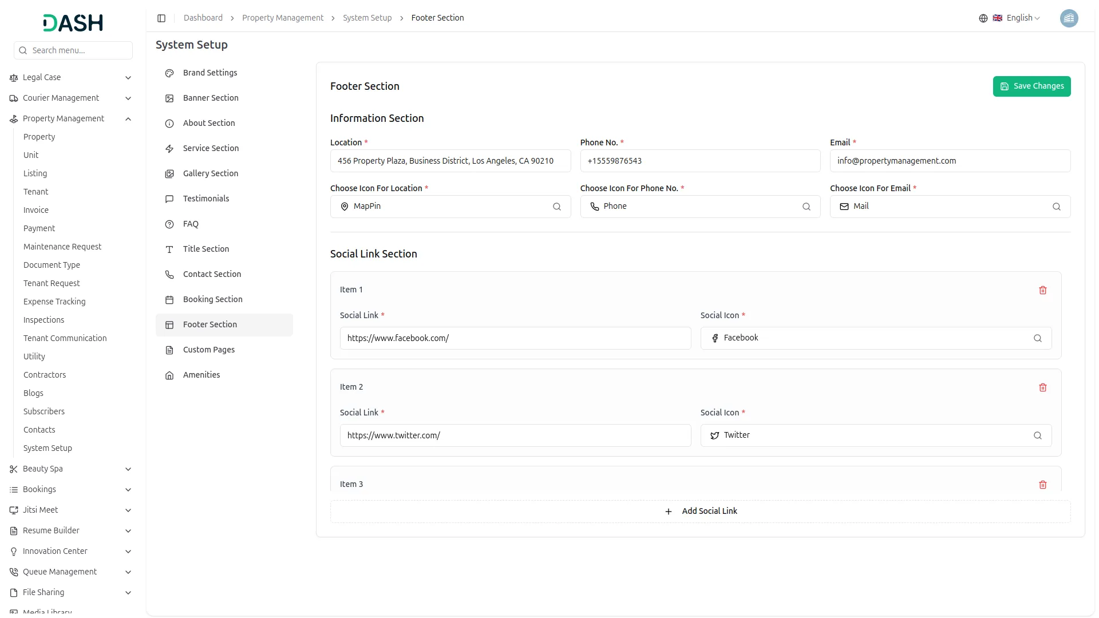Image resolution: width=1099 pixels, height=618 pixels.
Task: Click search icon in Facebook icon field
Action: tap(1037, 338)
